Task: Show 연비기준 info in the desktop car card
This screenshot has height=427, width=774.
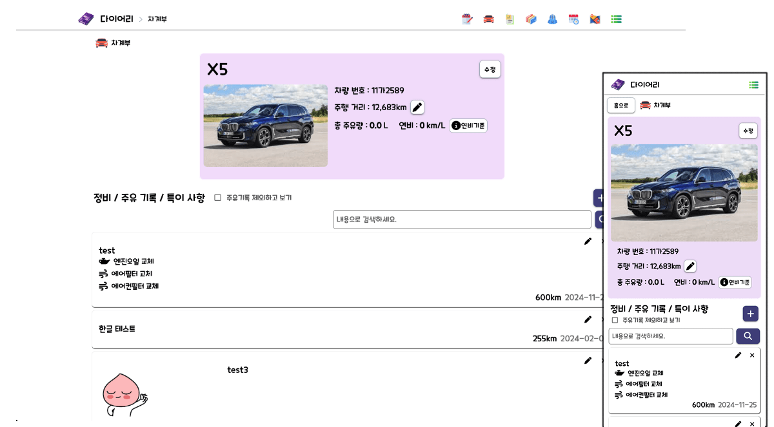Action: click(x=468, y=126)
